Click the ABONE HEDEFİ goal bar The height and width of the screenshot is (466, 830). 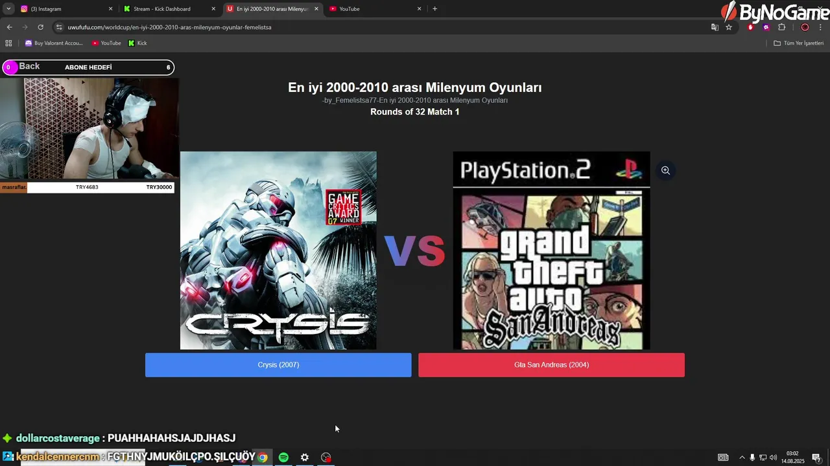pyautogui.click(x=88, y=67)
